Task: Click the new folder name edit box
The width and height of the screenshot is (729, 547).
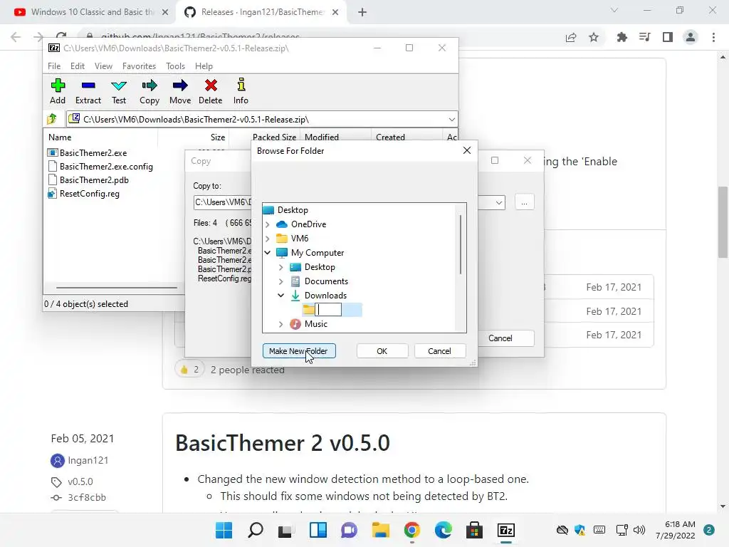Action: pos(328,310)
